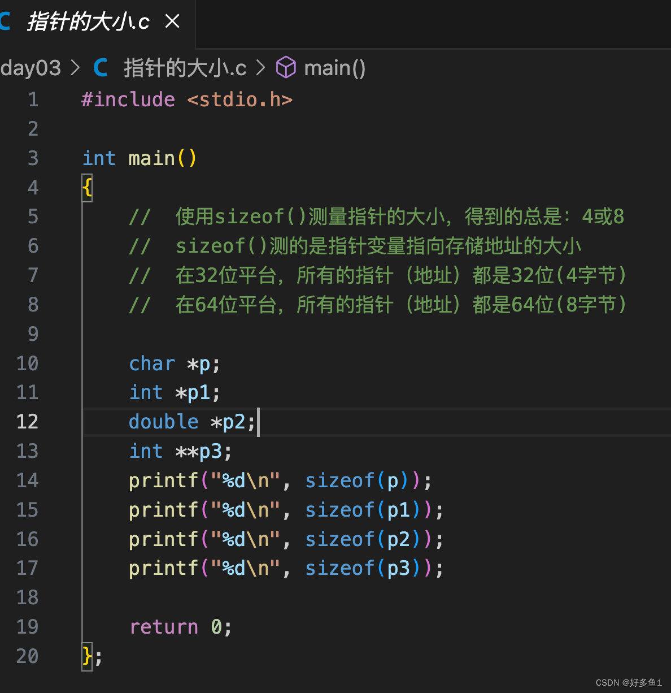Image resolution: width=671 pixels, height=693 pixels.
Task: Click 'sizeof(p1)' on line 15
Action: click(363, 510)
